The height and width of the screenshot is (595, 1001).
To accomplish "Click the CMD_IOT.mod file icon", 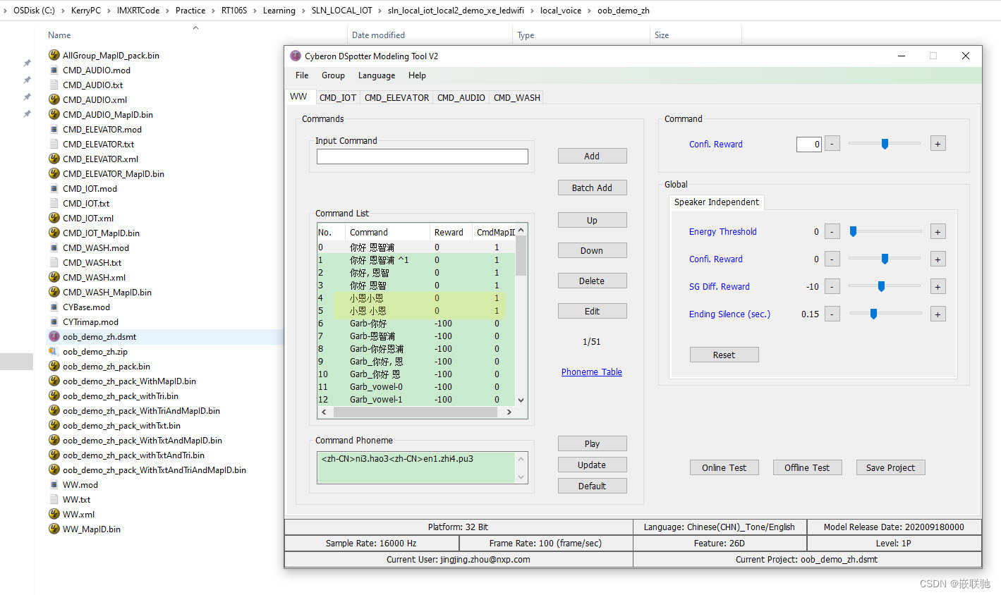I will point(54,188).
